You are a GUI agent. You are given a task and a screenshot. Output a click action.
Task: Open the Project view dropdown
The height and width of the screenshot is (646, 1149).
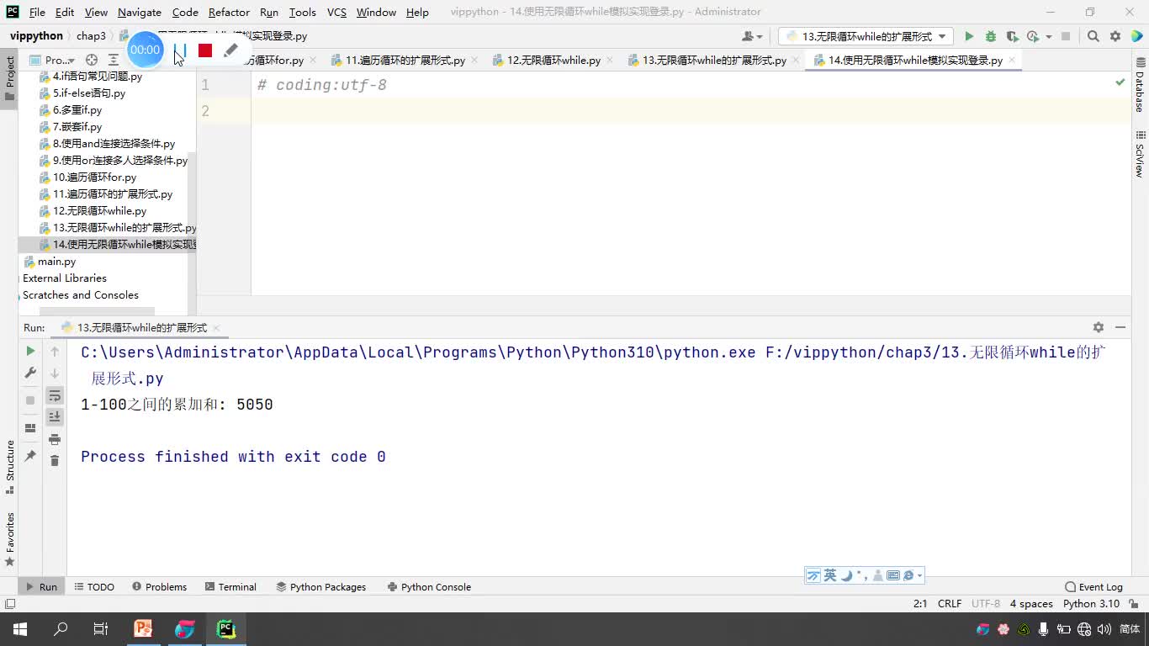pos(52,60)
